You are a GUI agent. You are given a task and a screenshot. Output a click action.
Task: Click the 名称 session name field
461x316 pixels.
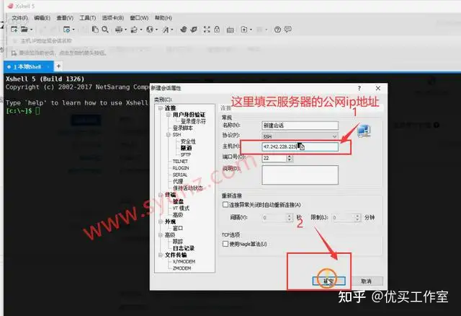[x=300, y=126]
